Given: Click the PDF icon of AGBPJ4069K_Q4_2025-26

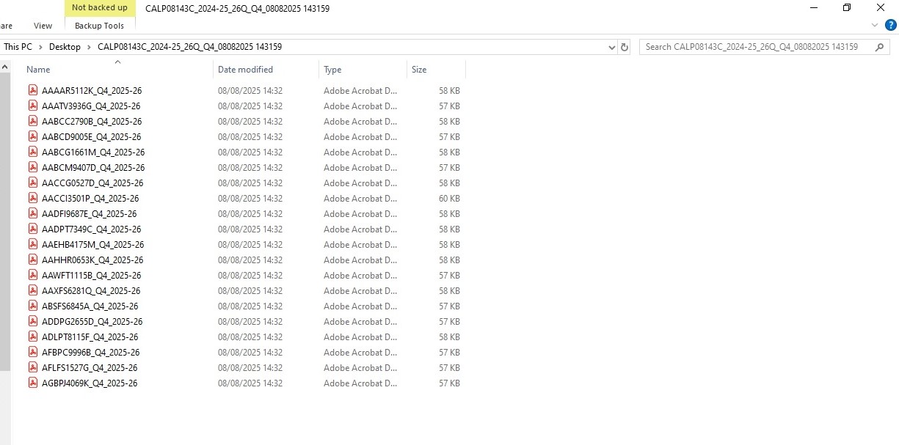Looking at the screenshot, I should (33, 383).
